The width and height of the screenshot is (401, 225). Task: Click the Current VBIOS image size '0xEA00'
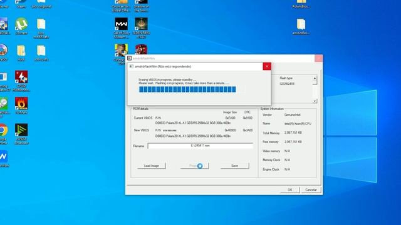coord(230,118)
